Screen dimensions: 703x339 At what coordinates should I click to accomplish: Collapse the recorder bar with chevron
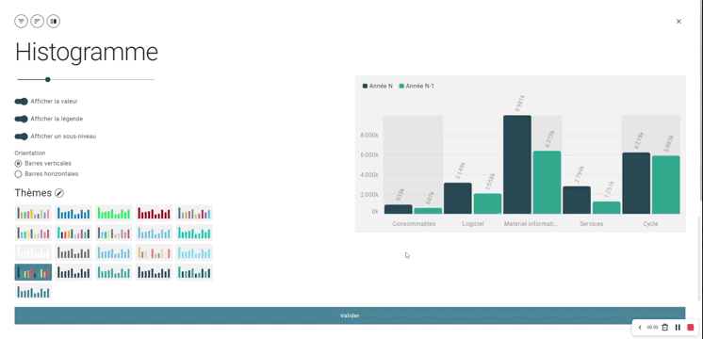(x=640, y=328)
